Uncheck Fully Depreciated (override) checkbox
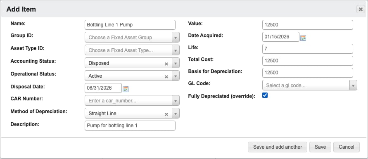Viewport: 368px width, 159px height. click(265, 95)
